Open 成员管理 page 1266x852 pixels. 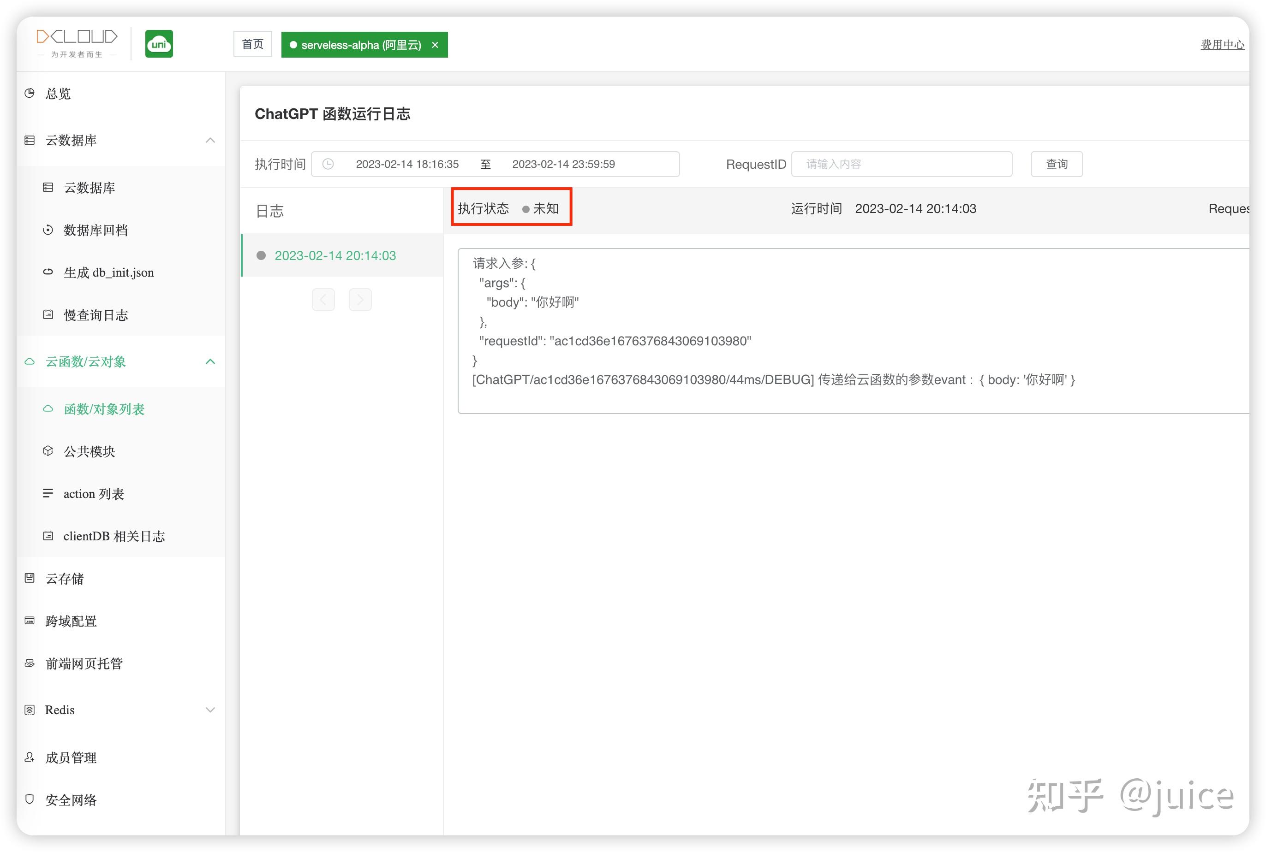coord(121,757)
